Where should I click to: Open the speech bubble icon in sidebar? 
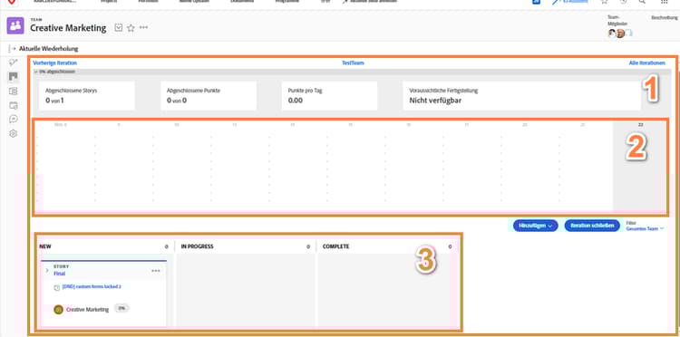(x=13, y=119)
